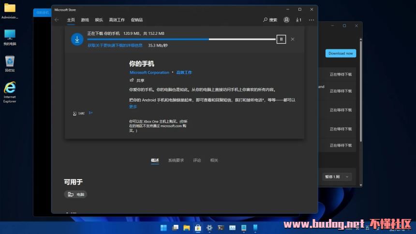
Task: Open the 回收站 recycle bin icon
Action: 10,64
